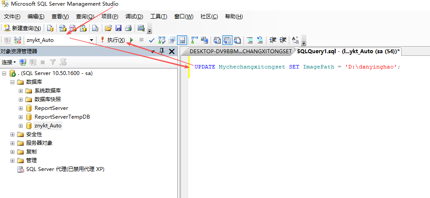The height and width of the screenshot is (198, 430).
Task: Click the SQL Server Compact Query icon
Action: coord(95,28)
